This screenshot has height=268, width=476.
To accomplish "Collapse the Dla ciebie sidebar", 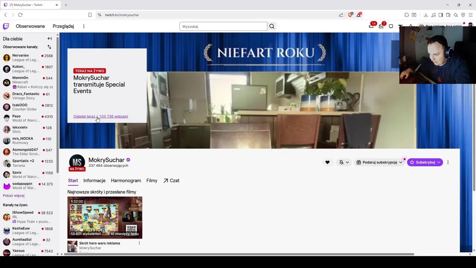I will [49, 39].
